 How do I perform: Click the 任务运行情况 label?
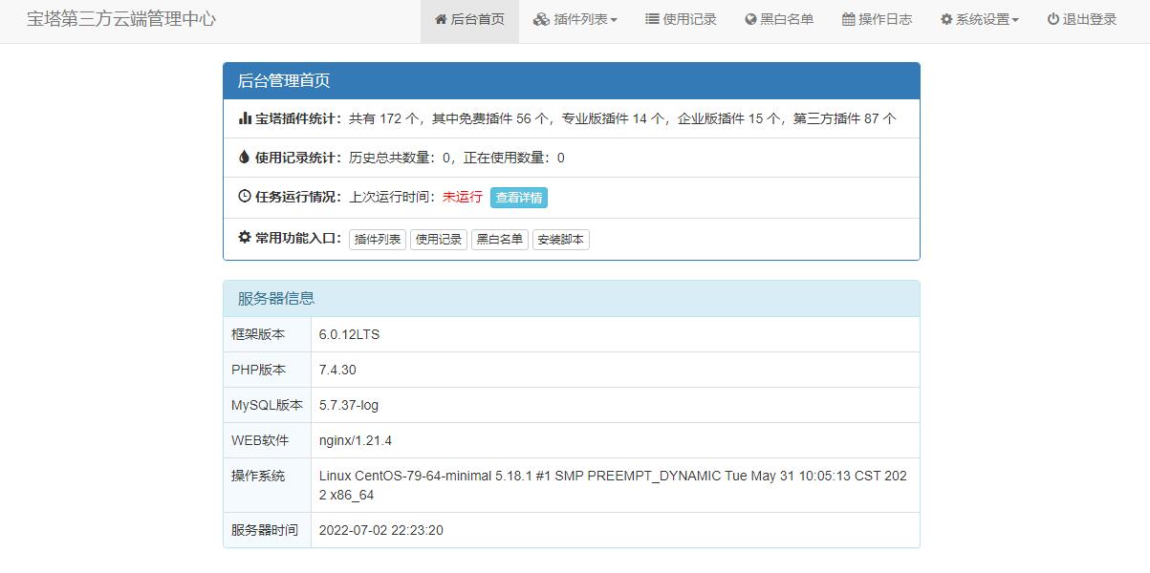(298, 197)
